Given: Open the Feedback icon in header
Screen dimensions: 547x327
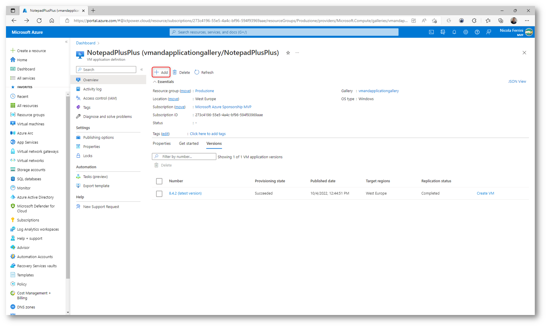Looking at the screenshot, I should coord(488,32).
